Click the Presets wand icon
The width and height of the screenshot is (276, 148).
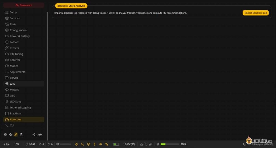(x=7, y=48)
